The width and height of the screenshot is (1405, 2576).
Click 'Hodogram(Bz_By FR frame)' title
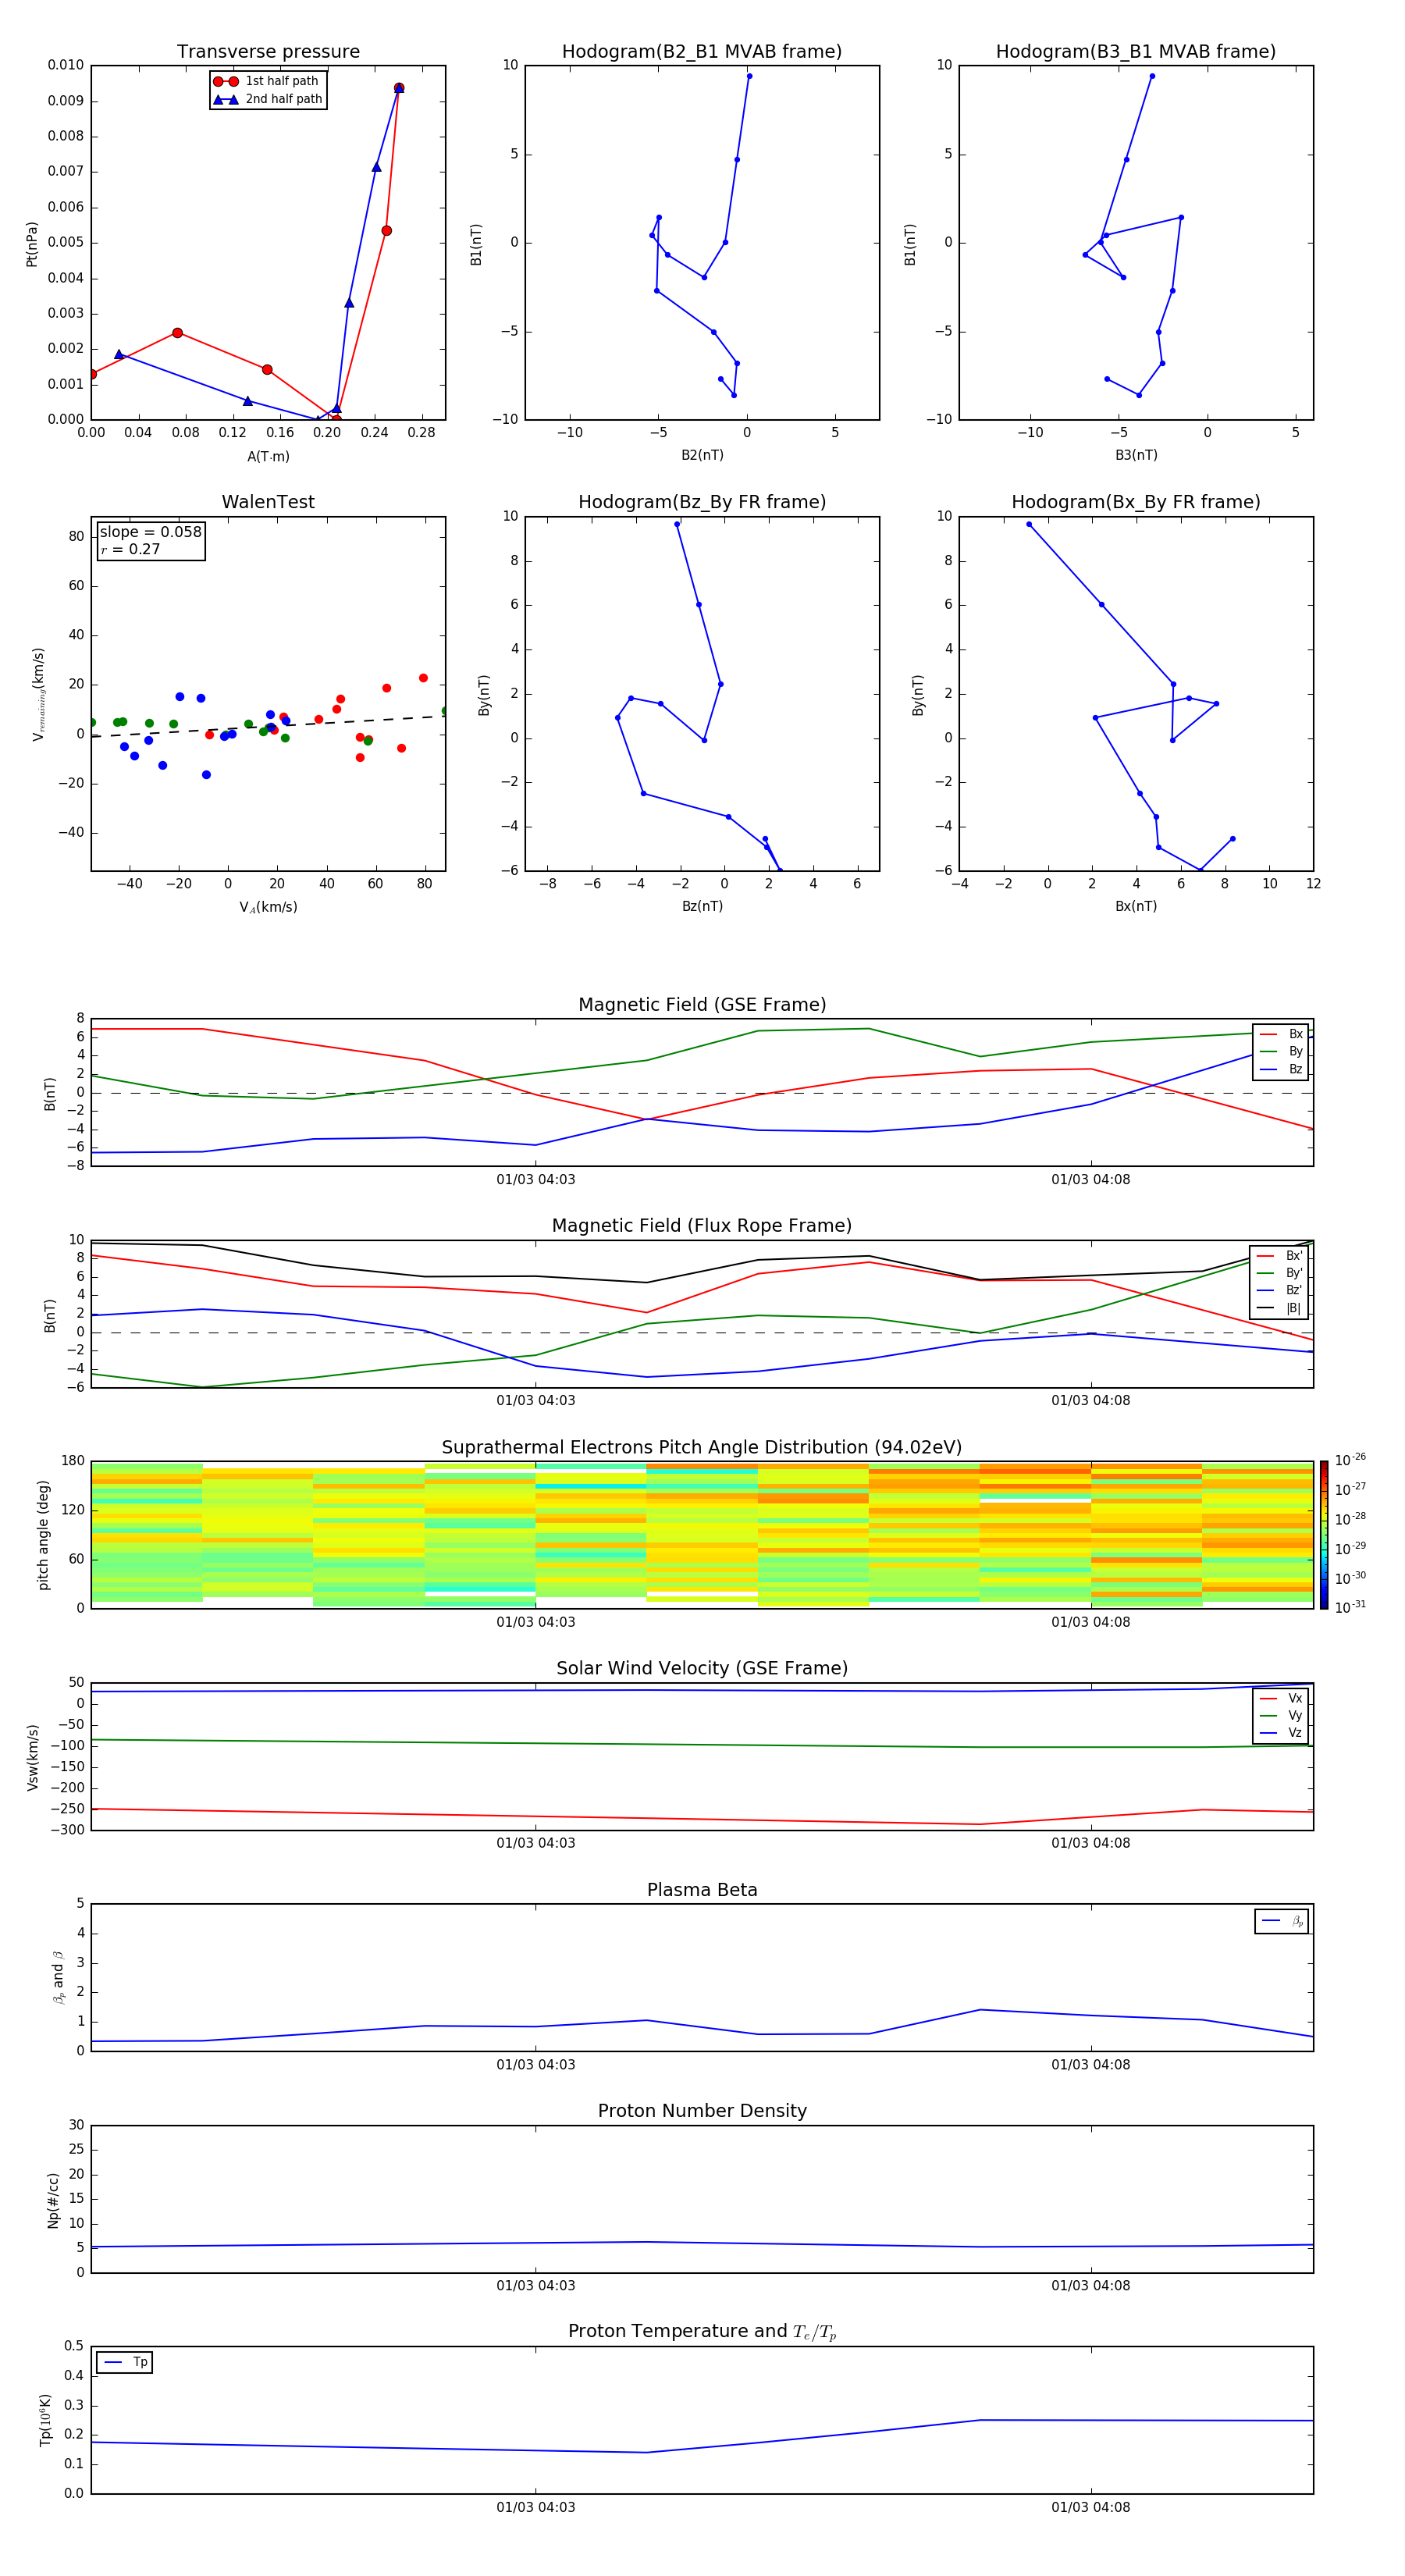(x=702, y=502)
